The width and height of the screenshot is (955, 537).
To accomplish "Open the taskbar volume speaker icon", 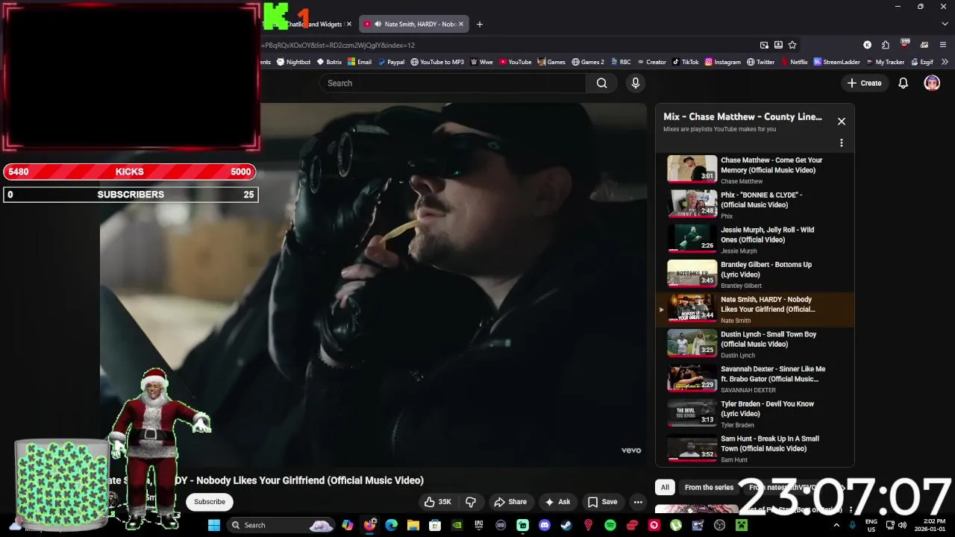I will pos(902,525).
